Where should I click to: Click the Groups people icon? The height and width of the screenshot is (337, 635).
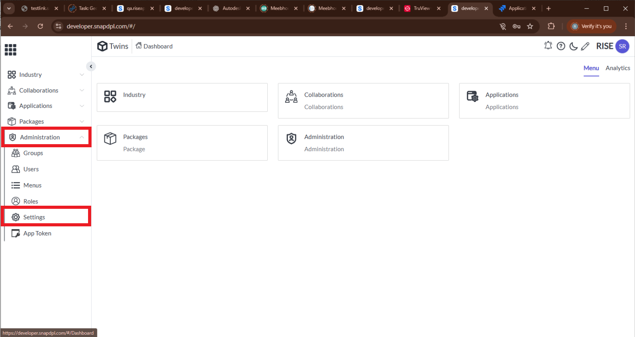(x=16, y=153)
